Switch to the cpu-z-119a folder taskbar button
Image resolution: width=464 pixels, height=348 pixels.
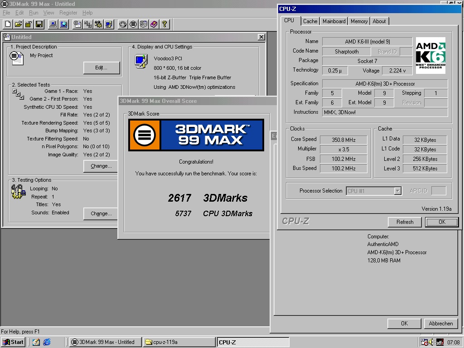pyautogui.click(x=179, y=342)
